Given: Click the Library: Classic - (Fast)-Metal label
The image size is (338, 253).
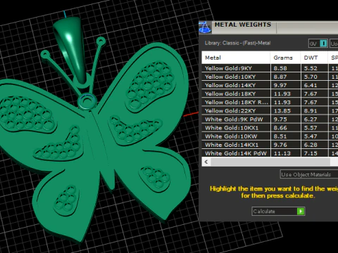Looking at the screenshot, I should 237,43.
